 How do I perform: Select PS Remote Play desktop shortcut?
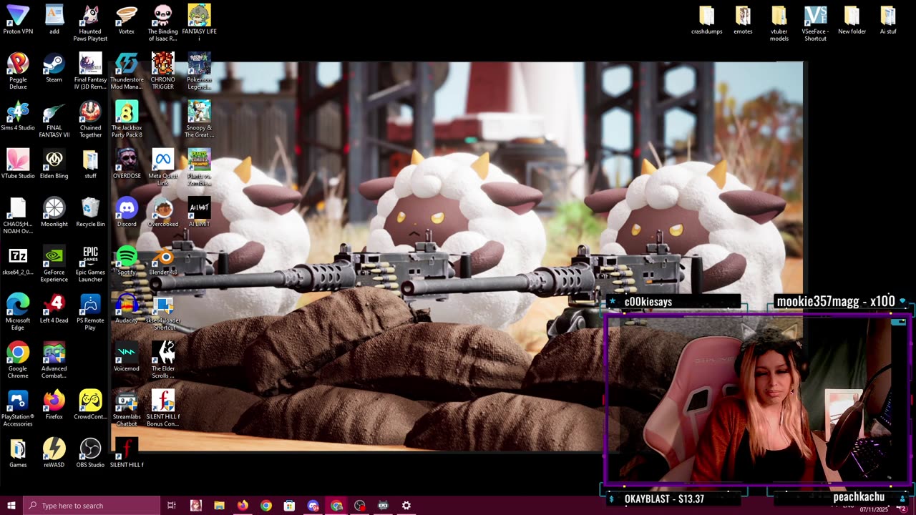point(90,313)
